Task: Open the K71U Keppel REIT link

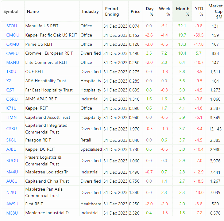Action: (11, 108)
